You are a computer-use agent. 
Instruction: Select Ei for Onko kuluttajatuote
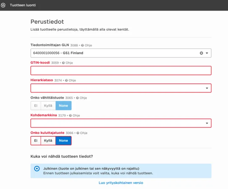point(36,141)
